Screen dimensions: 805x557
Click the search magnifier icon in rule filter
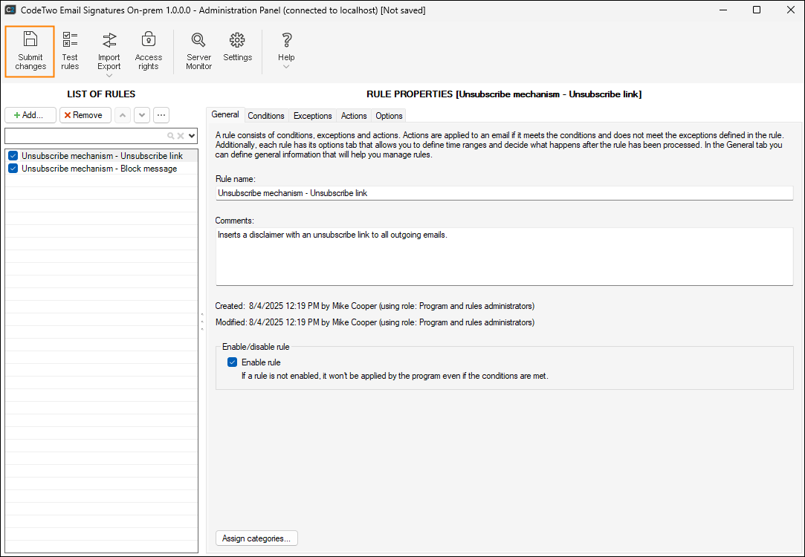170,136
